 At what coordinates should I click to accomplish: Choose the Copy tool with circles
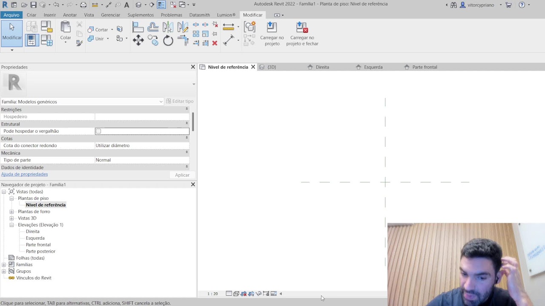coord(153,40)
